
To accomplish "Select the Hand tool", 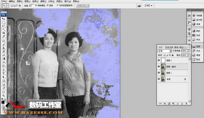I will [x=4, y=92].
